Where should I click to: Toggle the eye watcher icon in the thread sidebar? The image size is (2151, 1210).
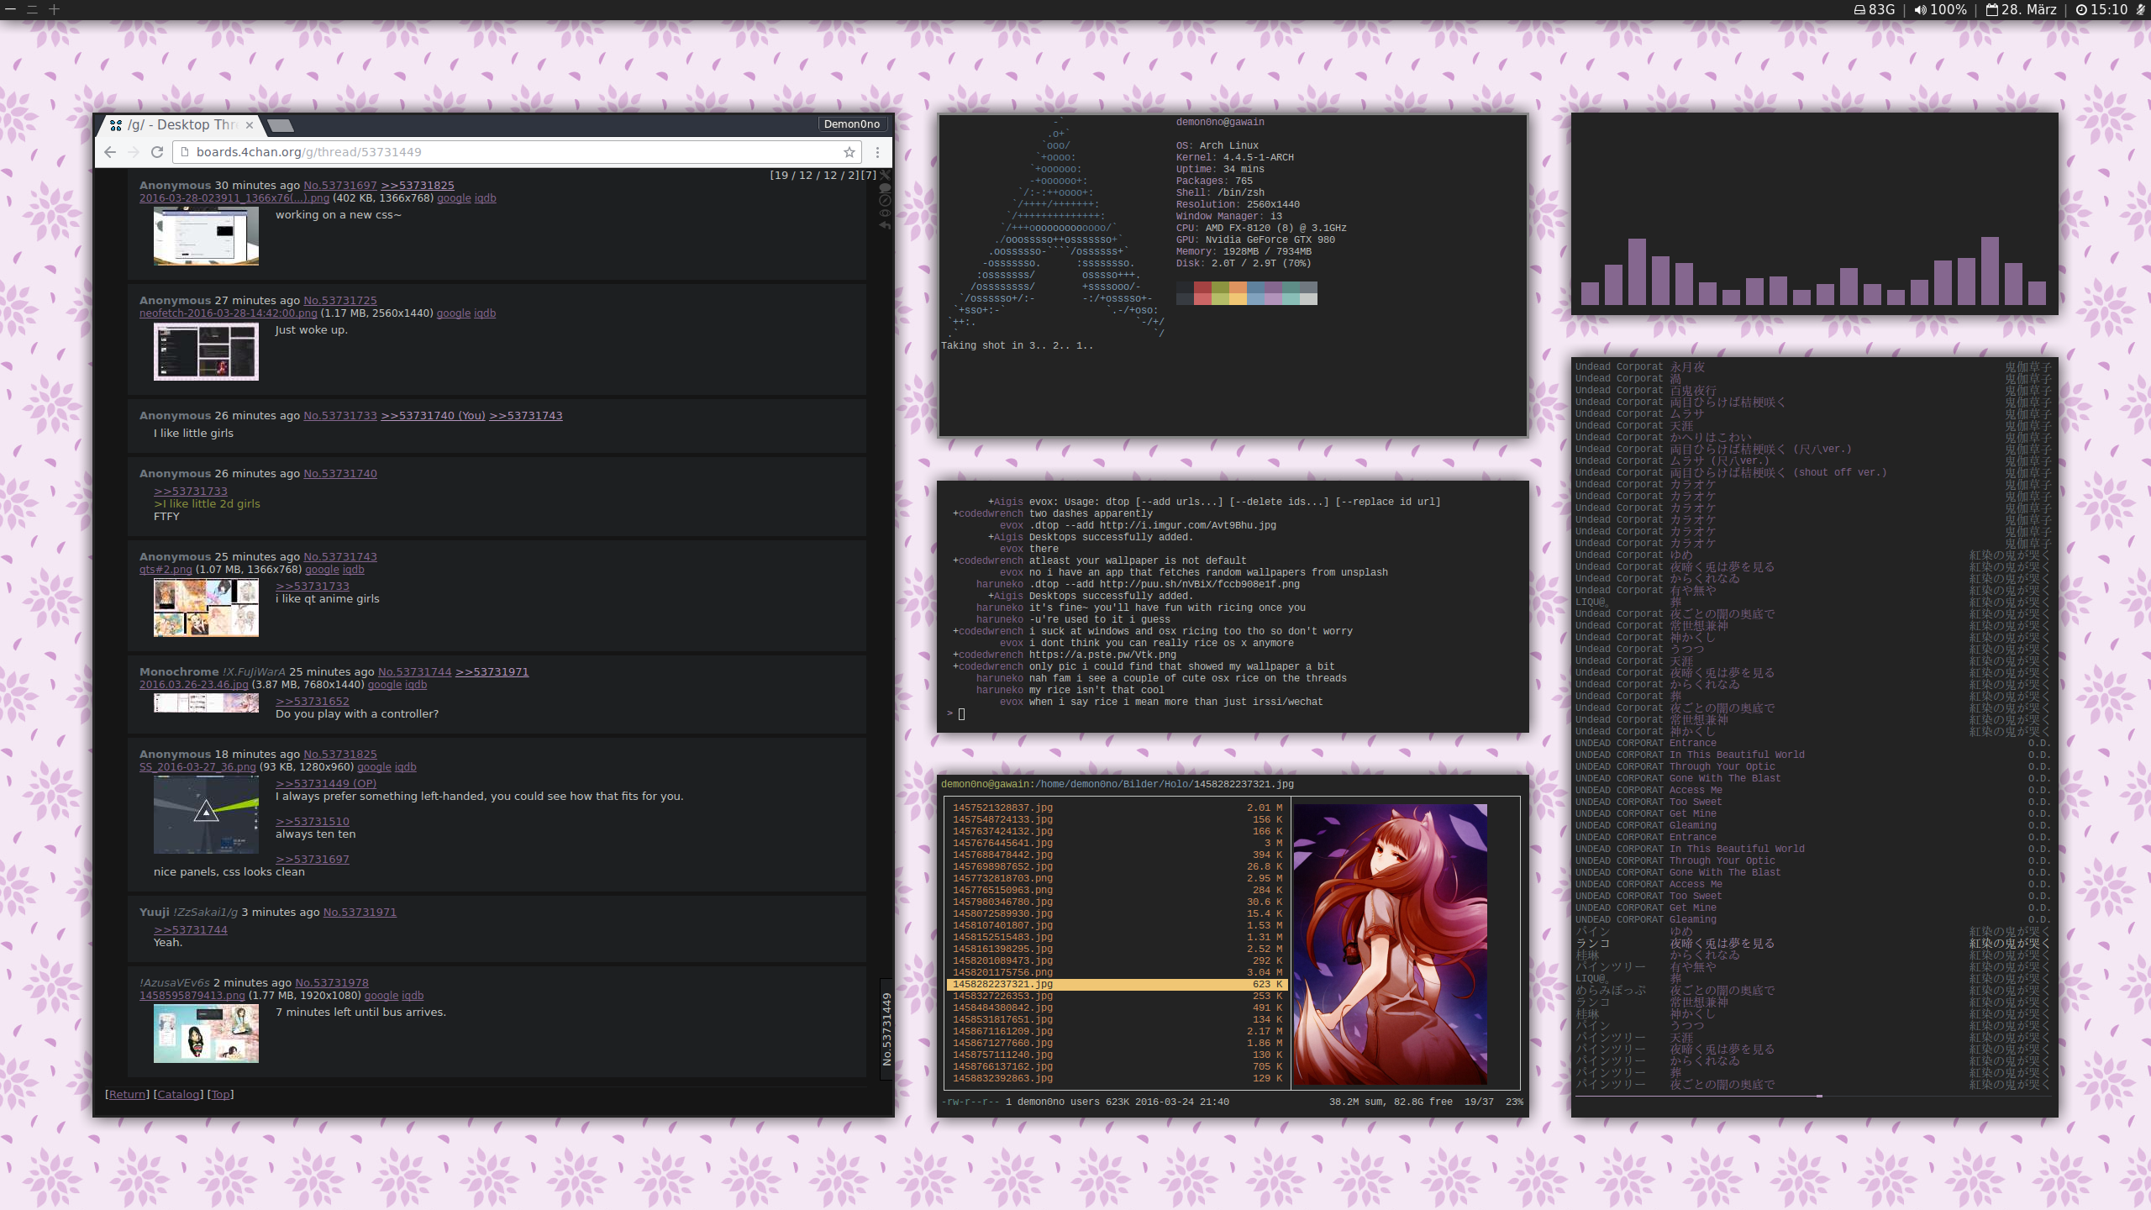tap(885, 213)
